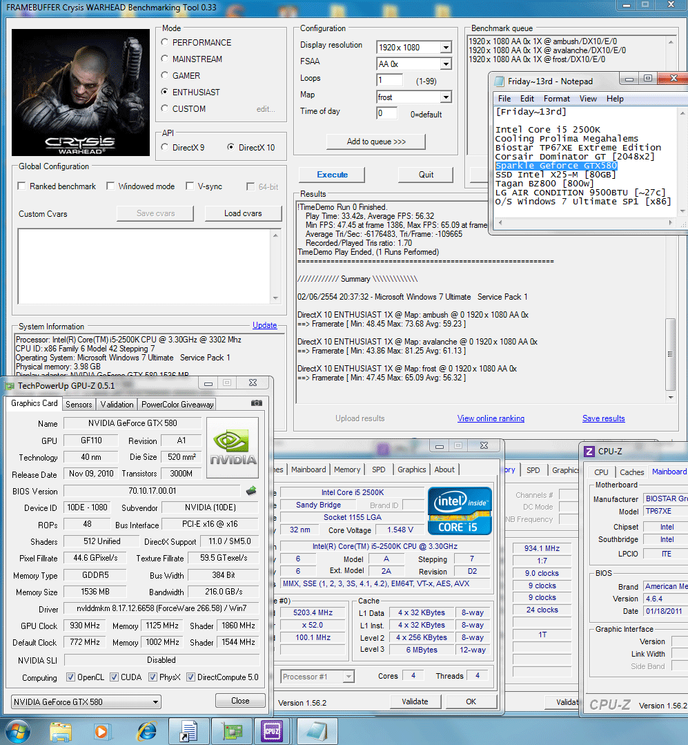Viewport: 688px width, 745px height.
Task: Open the Notepad View menu
Action: pyautogui.click(x=588, y=99)
